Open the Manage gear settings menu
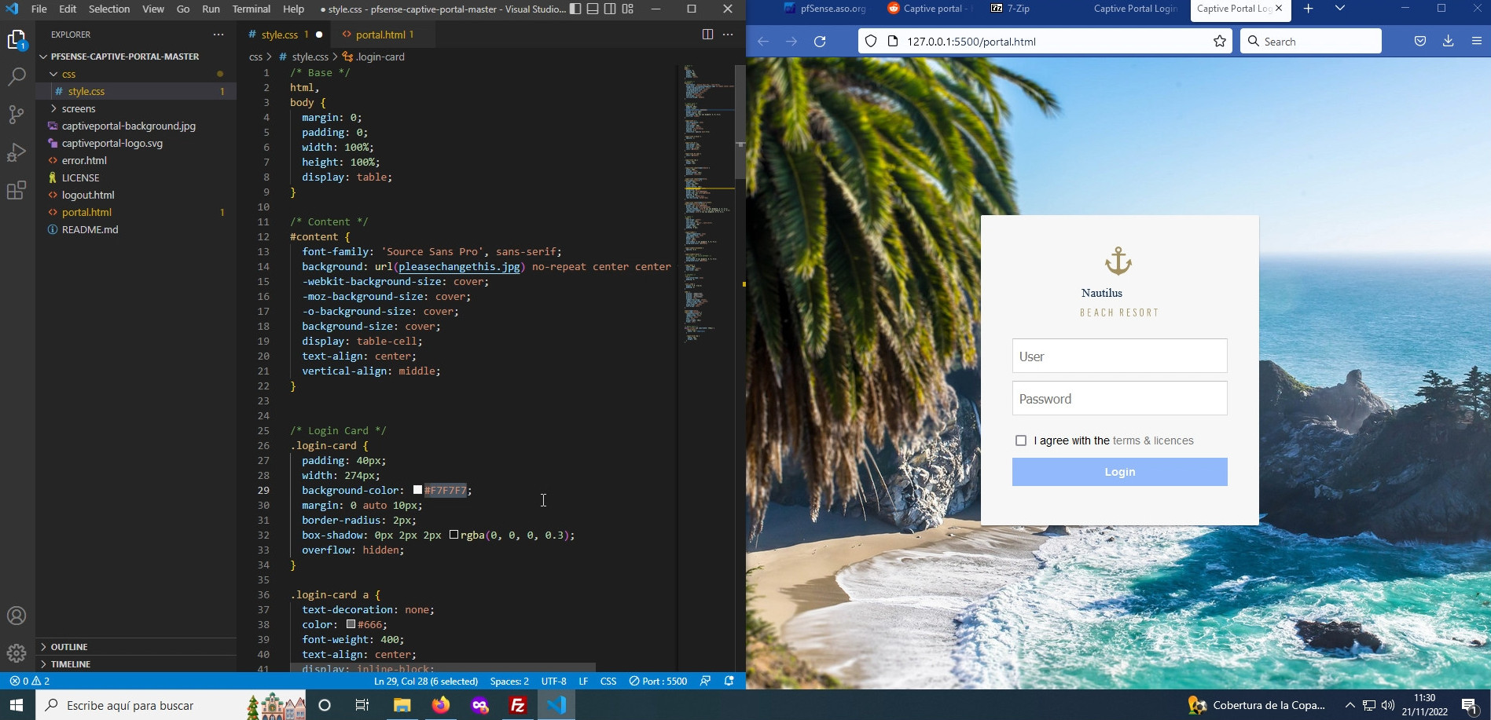Viewport: 1491px width, 720px height. tap(17, 653)
